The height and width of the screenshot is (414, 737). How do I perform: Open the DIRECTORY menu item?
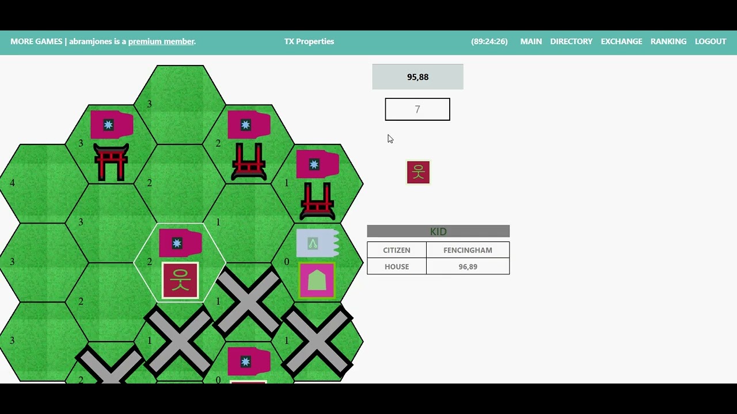571,41
